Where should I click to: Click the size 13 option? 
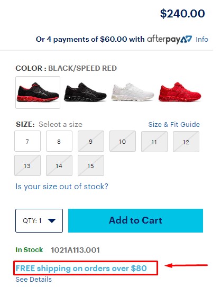click(27, 165)
